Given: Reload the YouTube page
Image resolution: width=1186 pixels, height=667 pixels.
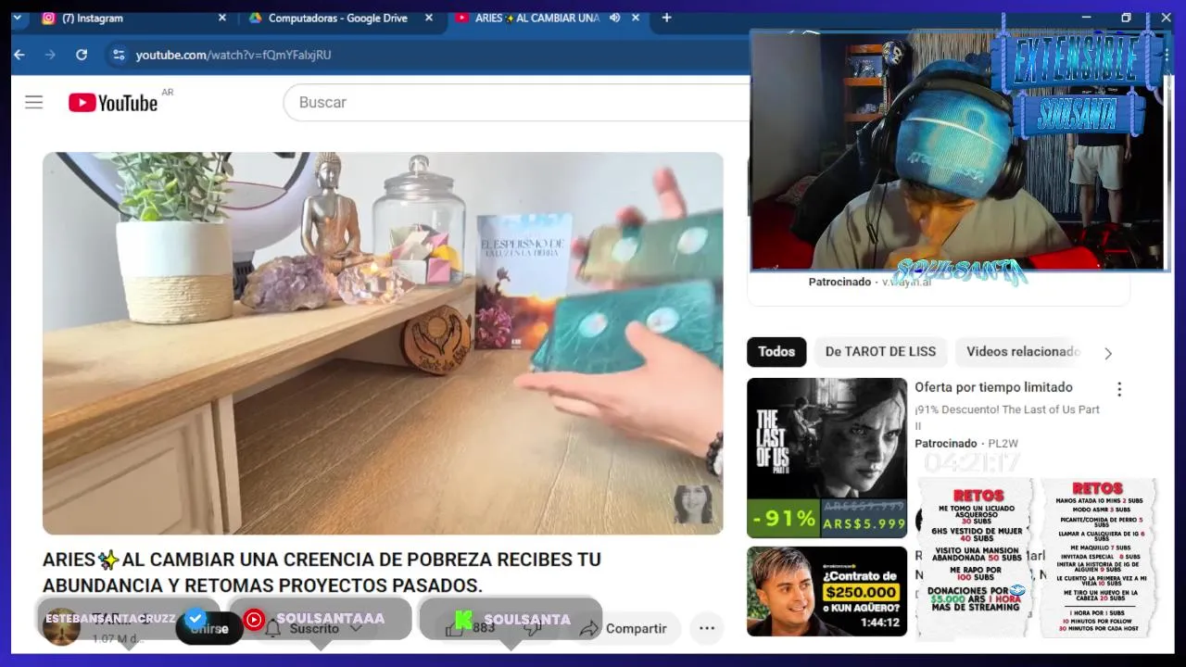Looking at the screenshot, I should [82, 55].
